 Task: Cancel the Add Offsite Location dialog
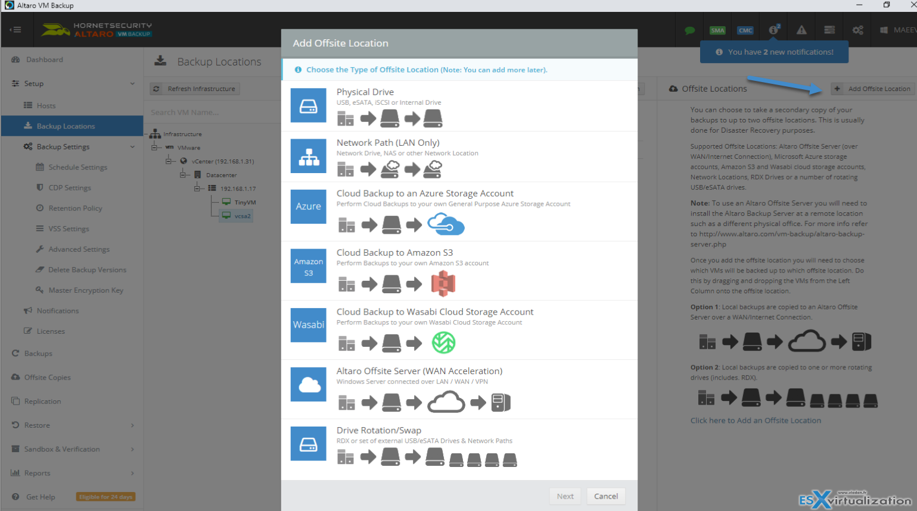tap(606, 496)
